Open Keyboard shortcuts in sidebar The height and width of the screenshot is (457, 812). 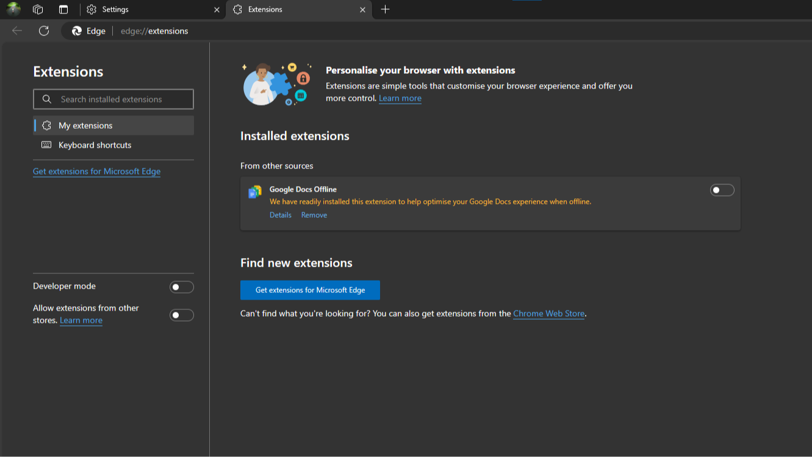coord(113,145)
